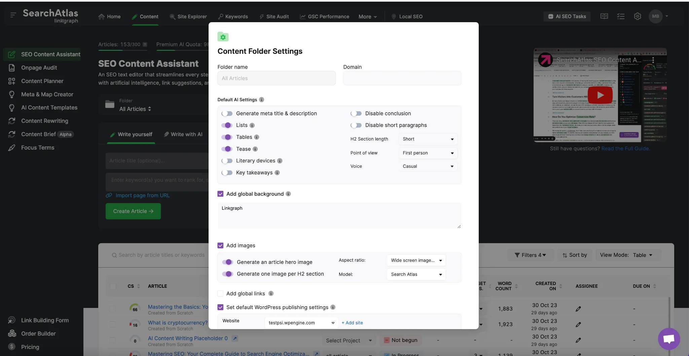
Task: Check Add global links checkbox
Action: tap(220, 293)
